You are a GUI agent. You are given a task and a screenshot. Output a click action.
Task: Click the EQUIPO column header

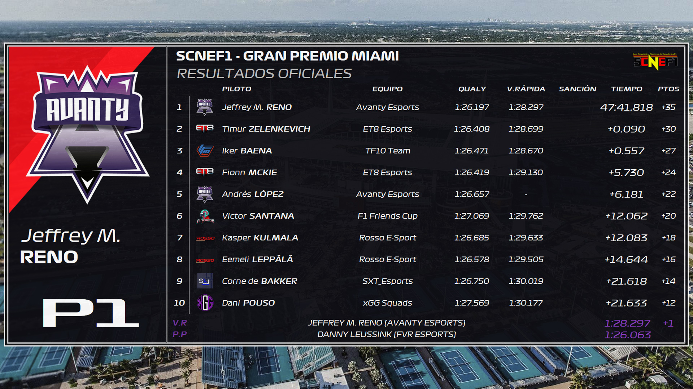click(387, 89)
